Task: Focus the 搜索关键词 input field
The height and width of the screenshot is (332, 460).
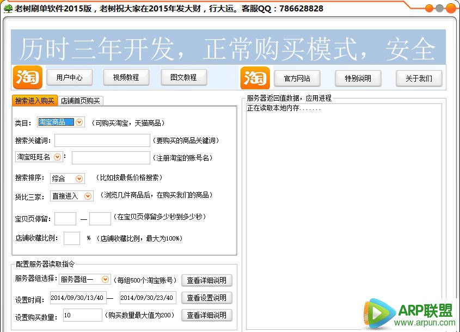Action: point(102,140)
